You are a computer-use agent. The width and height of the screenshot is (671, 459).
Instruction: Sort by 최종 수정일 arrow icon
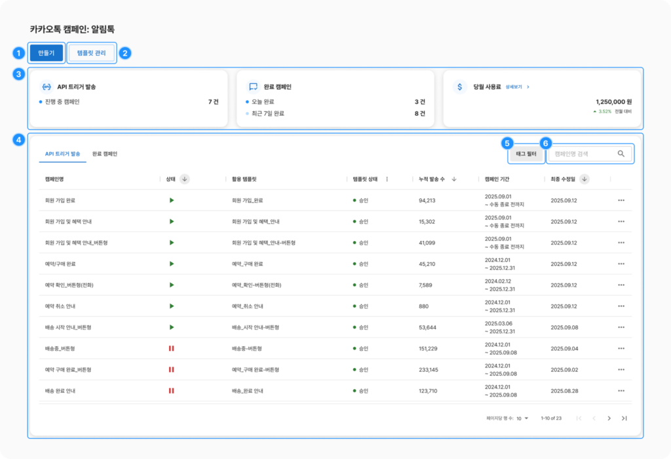(x=584, y=179)
